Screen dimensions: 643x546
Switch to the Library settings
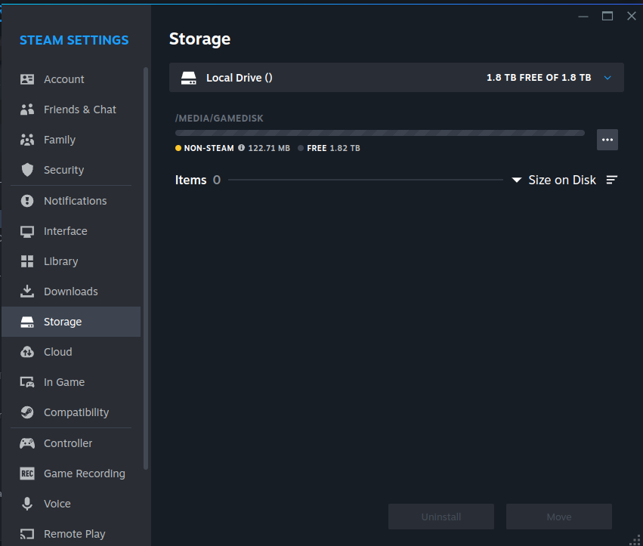(x=71, y=261)
